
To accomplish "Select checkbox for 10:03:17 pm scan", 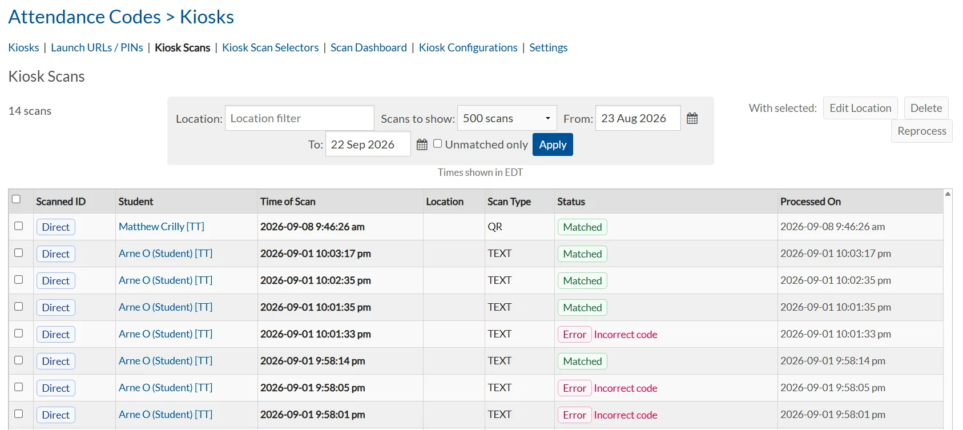I will [18, 253].
